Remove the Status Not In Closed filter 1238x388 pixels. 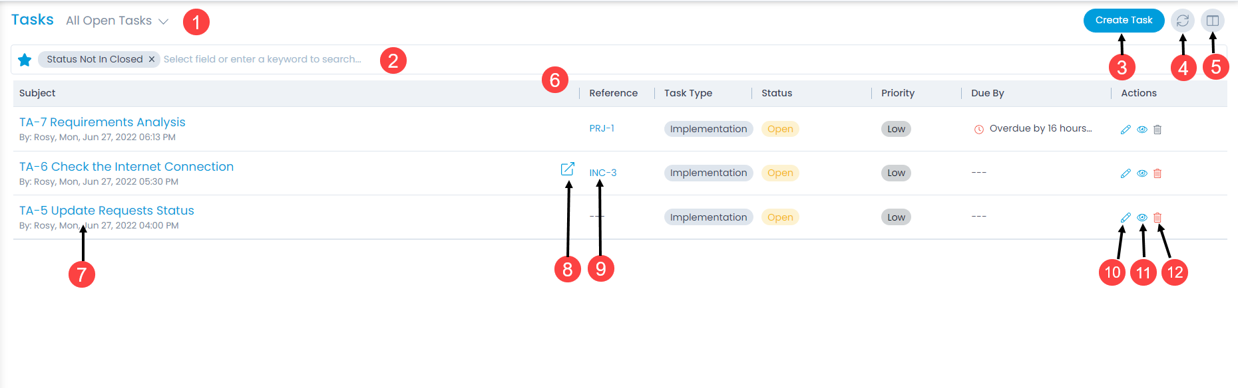pyautogui.click(x=152, y=59)
